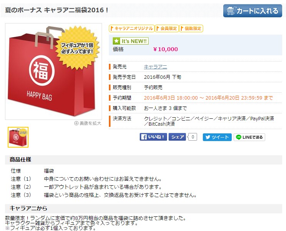Click the Facebook share count bubble
The height and width of the screenshot is (231, 286).
pos(192,137)
